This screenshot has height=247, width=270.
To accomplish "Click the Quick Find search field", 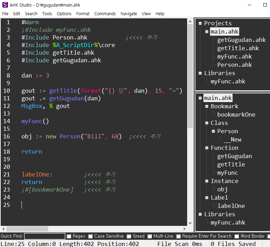I will coord(45,236).
